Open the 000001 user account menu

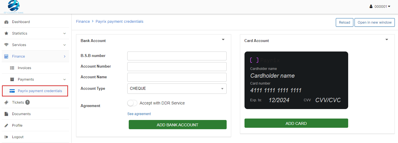coord(380,6)
